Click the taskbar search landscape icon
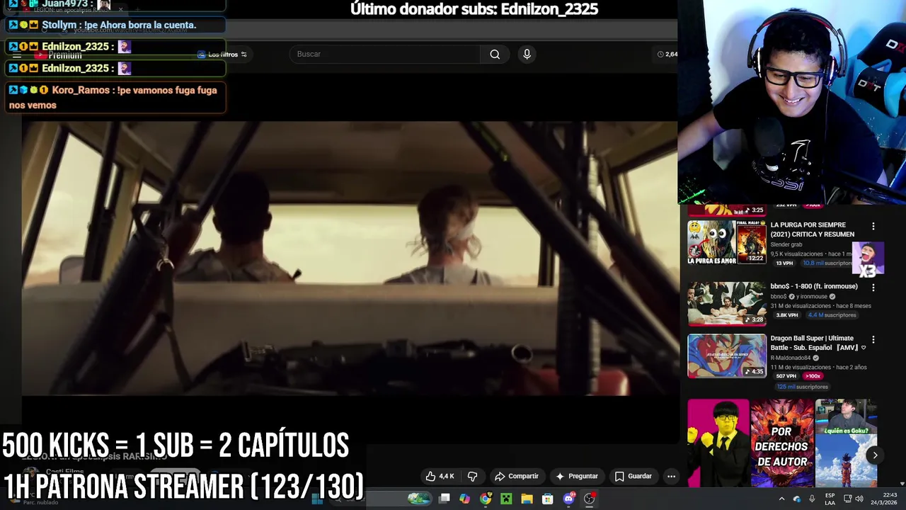 coord(418,499)
